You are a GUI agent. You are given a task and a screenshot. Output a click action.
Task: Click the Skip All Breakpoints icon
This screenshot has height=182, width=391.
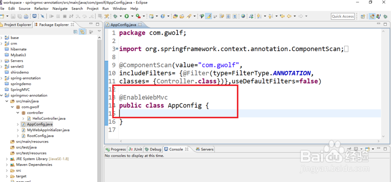click(42, 16)
